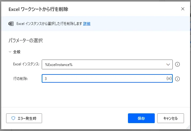Click the 全般 section label
This screenshot has width=191, height=131.
pyautogui.click(x=17, y=52)
